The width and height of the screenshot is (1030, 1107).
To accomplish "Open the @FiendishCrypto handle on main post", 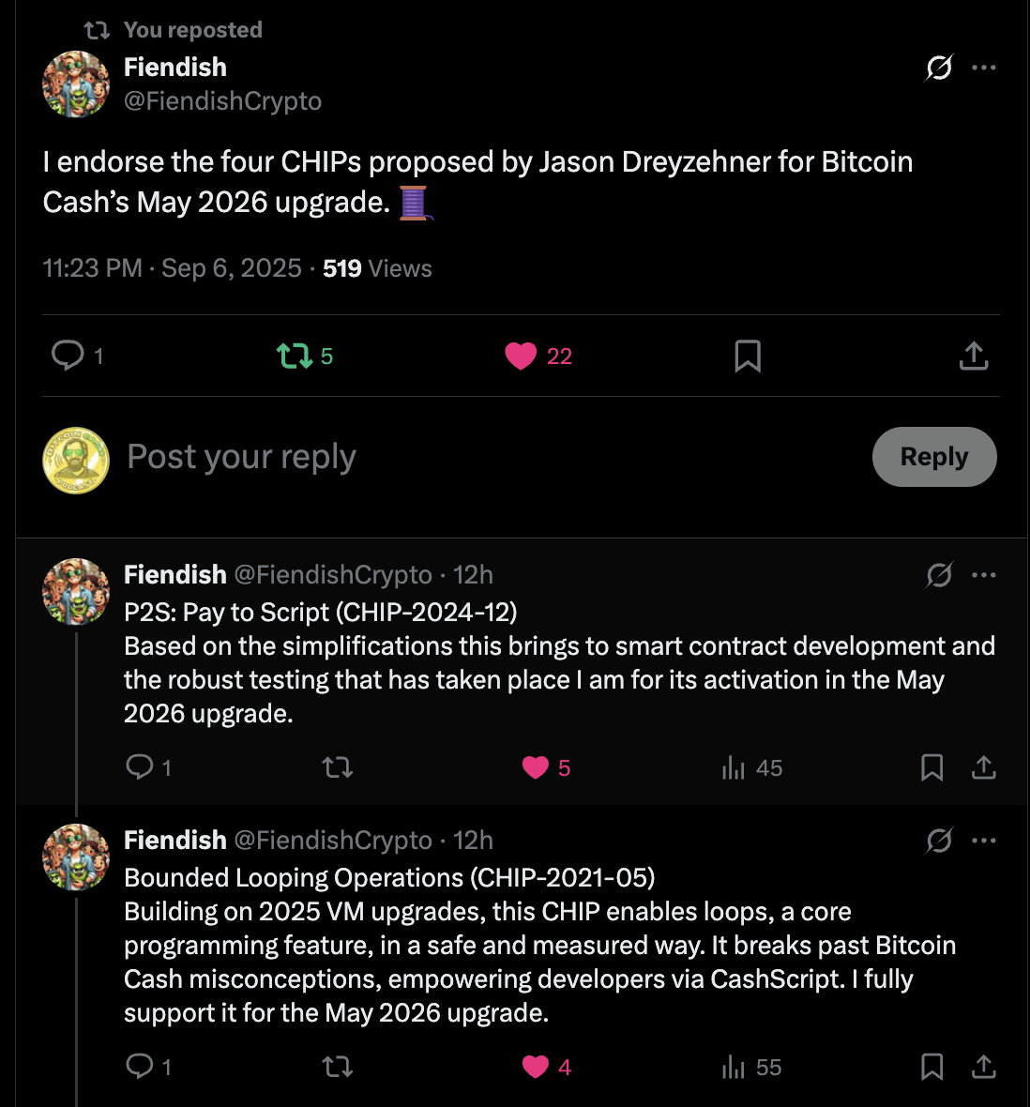I will 222,101.
